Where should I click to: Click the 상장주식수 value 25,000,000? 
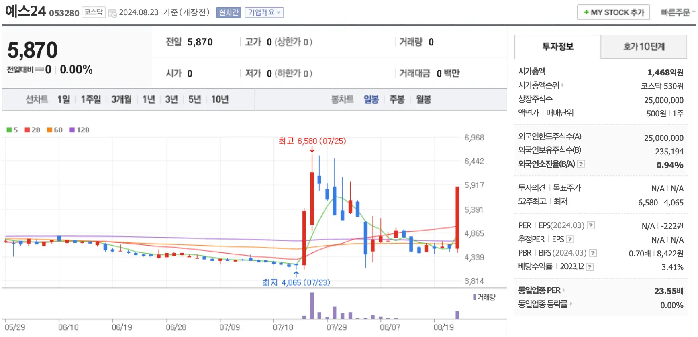click(663, 100)
